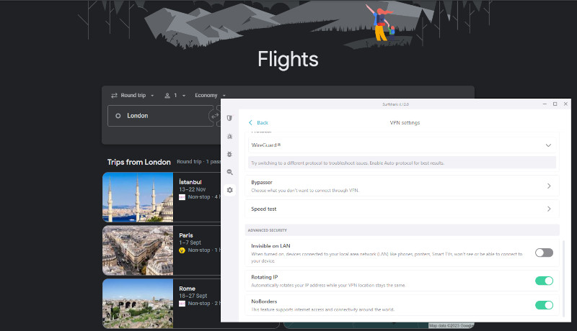
Task: Click the airline logo on the Istanbul trip
Action: point(182,197)
